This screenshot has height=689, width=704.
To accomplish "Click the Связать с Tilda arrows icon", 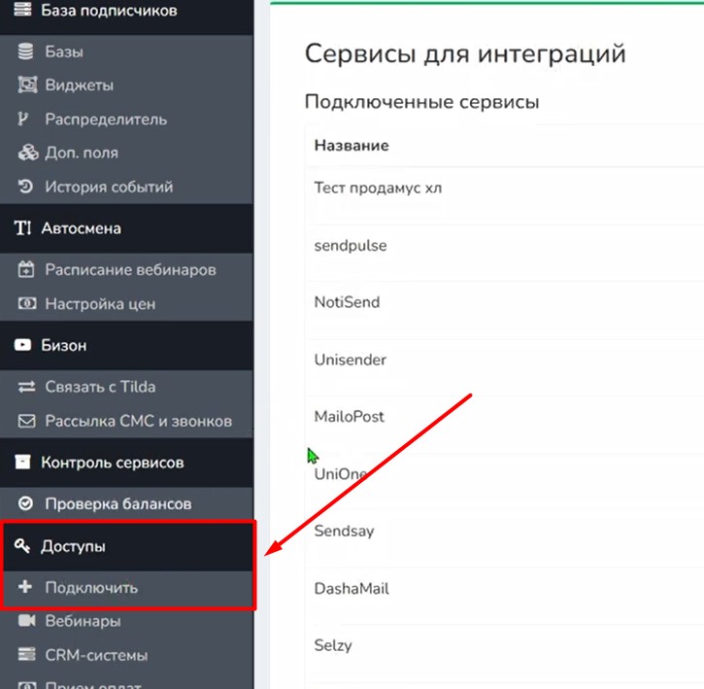I will (x=26, y=387).
